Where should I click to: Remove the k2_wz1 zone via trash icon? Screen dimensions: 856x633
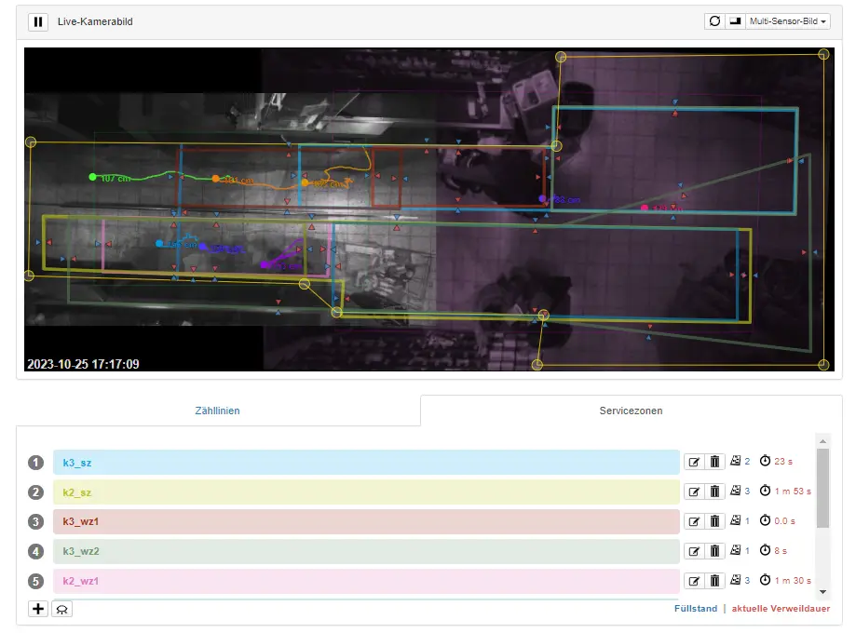714,581
